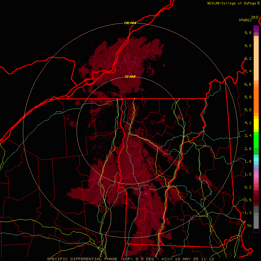261x261 pixels.
Task: Click the [PHAS] units label
Action: coord(245,20)
